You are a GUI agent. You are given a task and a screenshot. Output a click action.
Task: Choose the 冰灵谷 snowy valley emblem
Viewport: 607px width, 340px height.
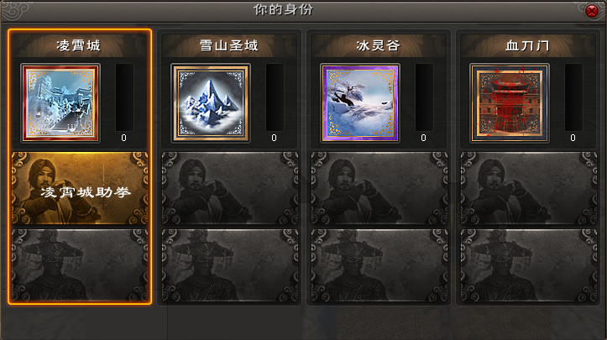360,103
